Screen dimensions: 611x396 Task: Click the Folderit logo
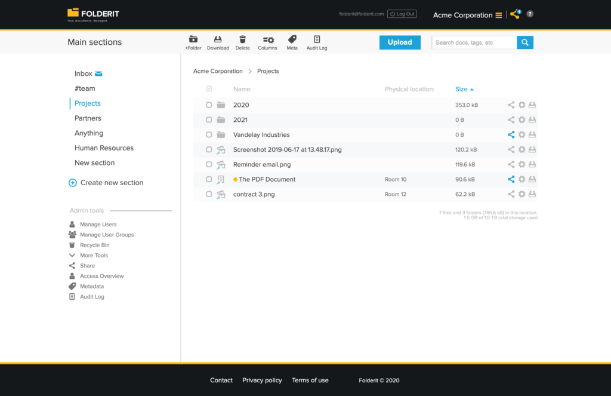click(x=94, y=15)
